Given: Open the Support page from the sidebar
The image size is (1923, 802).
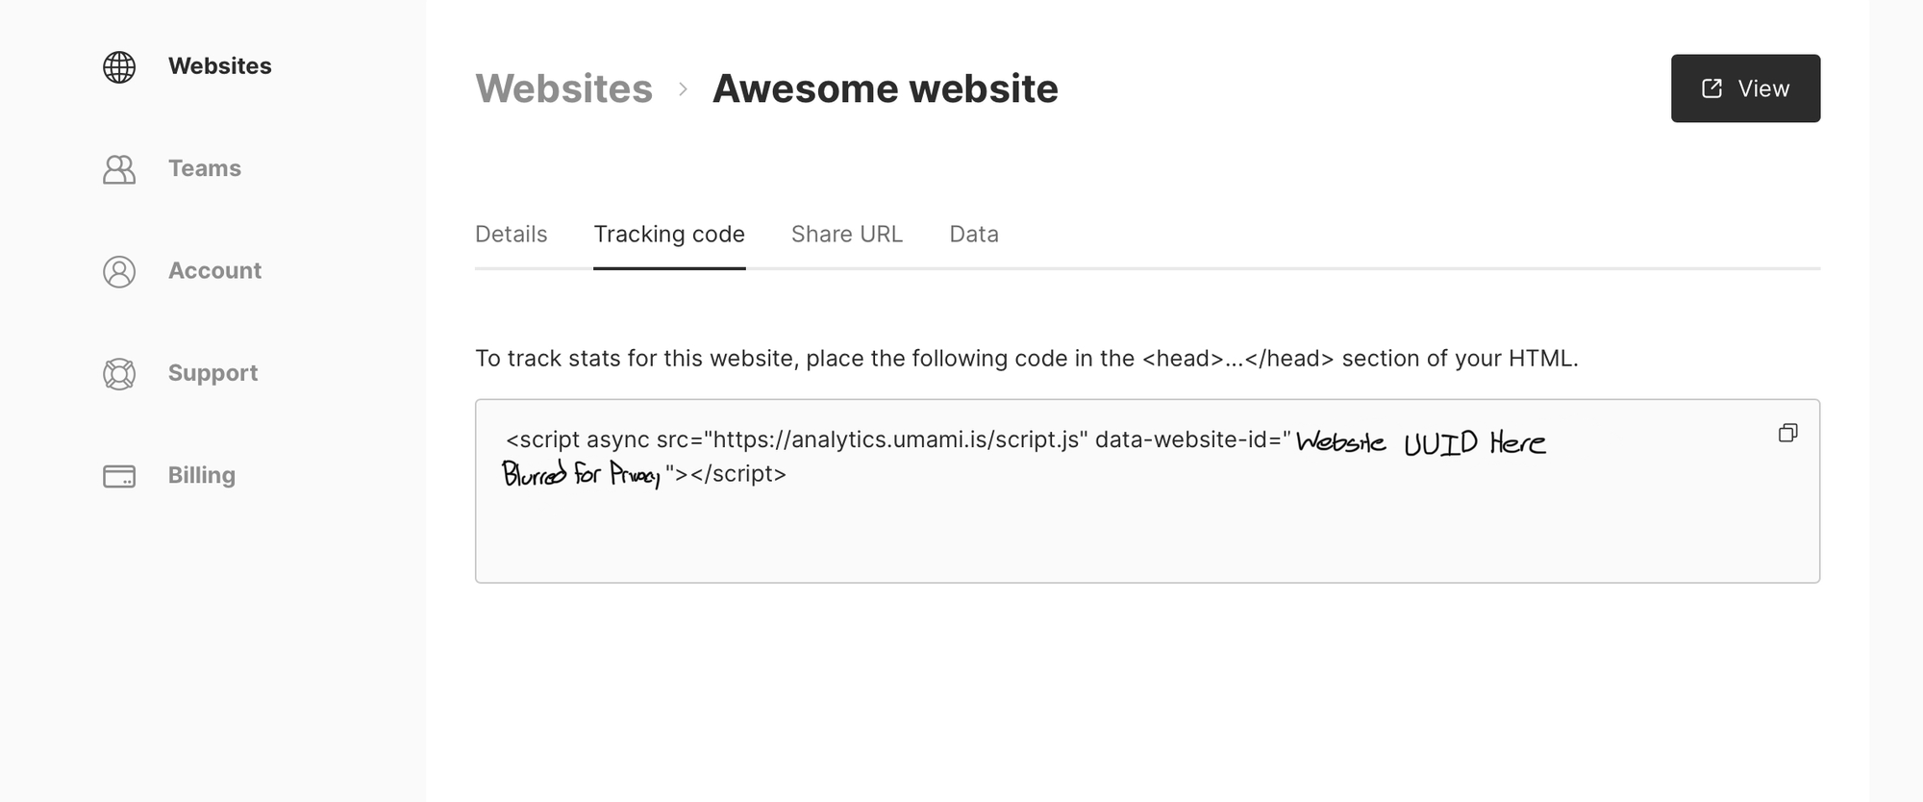Looking at the screenshot, I should pyautogui.click(x=212, y=373).
